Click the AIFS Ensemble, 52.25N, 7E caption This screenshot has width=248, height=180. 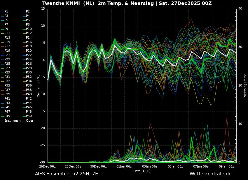(67, 174)
